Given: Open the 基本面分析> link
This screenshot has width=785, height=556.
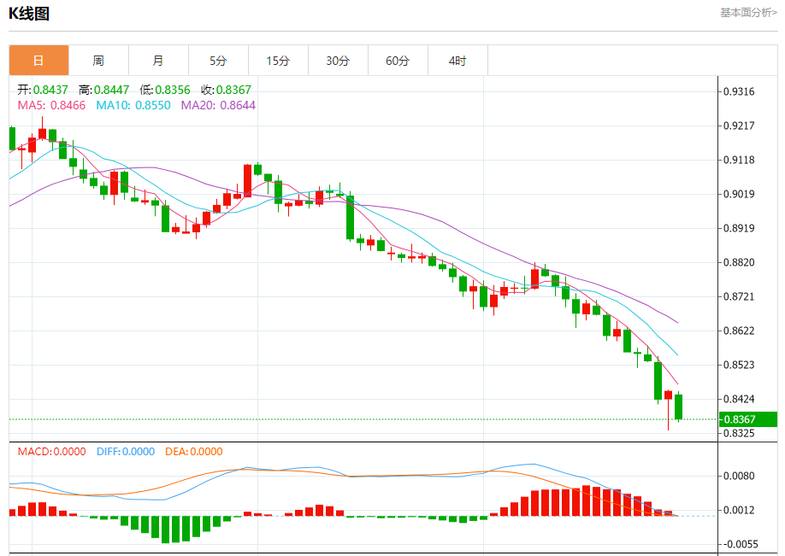Looking at the screenshot, I should [748, 13].
